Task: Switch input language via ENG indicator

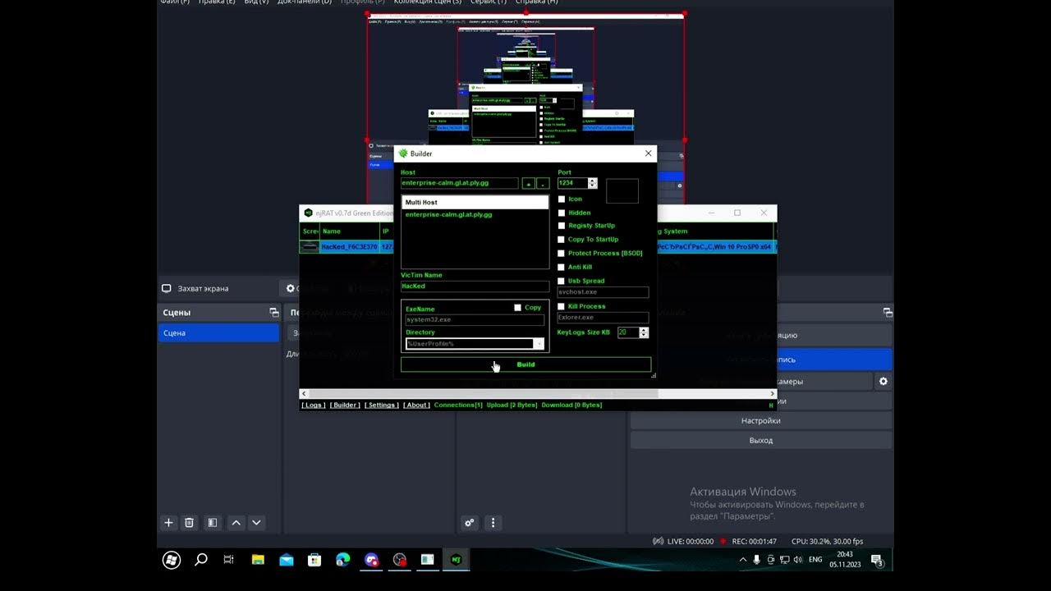Action: 815,560
